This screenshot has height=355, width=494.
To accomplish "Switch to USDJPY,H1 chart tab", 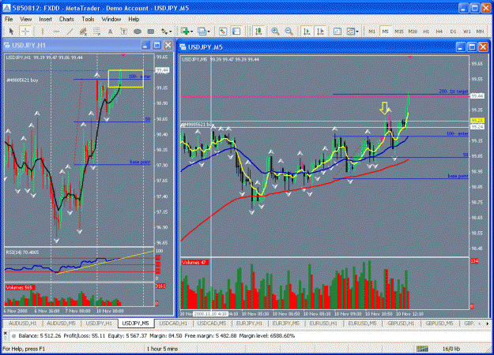I will [x=99, y=323].
